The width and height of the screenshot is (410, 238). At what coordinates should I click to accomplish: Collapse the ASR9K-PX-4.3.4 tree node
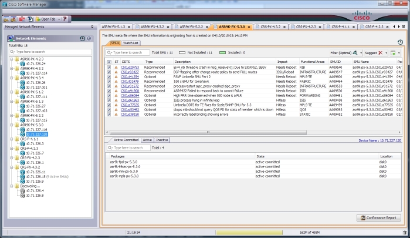tap(12, 78)
